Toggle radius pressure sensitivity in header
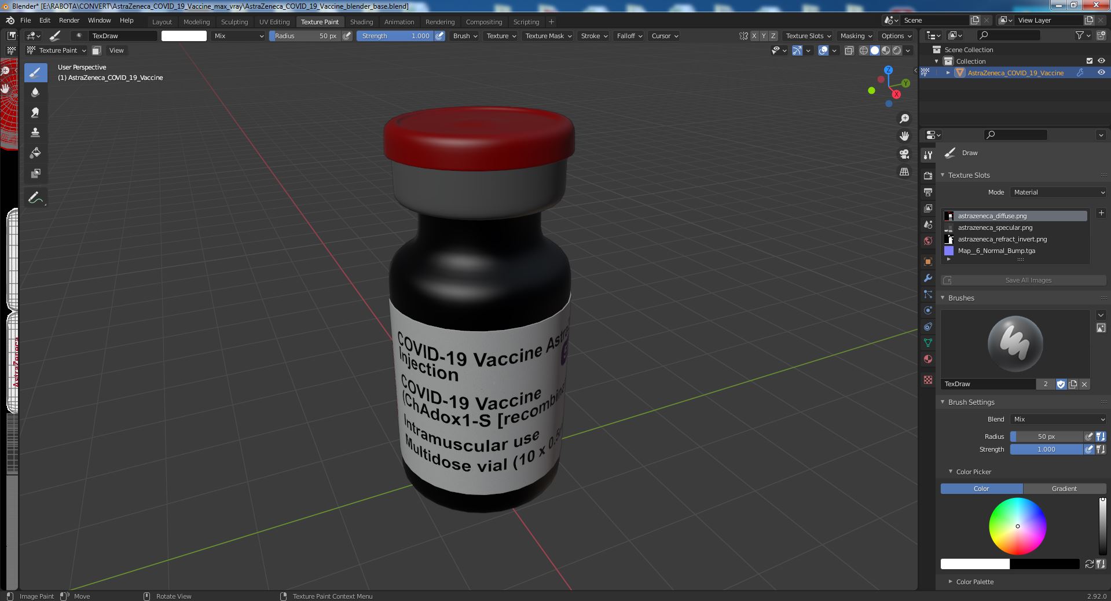1111x601 pixels. tap(347, 36)
